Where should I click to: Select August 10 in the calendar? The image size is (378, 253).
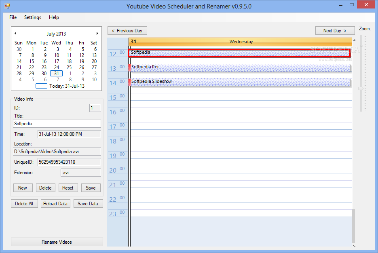click(x=94, y=80)
